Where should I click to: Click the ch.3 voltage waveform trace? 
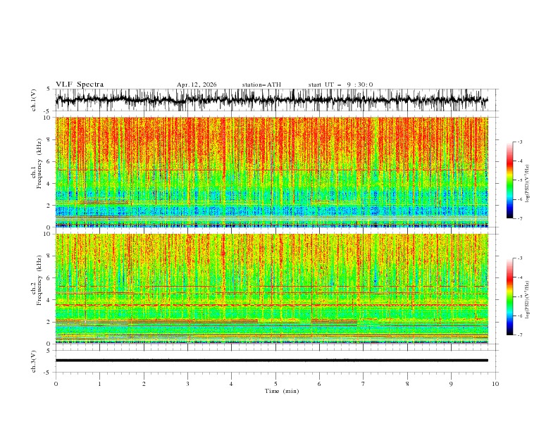click(271, 361)
